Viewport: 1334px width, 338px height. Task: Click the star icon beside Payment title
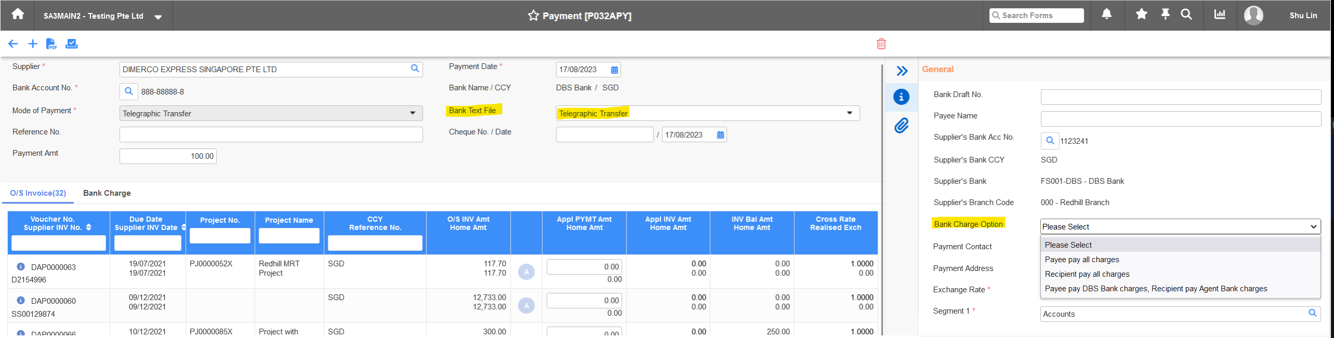point(533,16)
